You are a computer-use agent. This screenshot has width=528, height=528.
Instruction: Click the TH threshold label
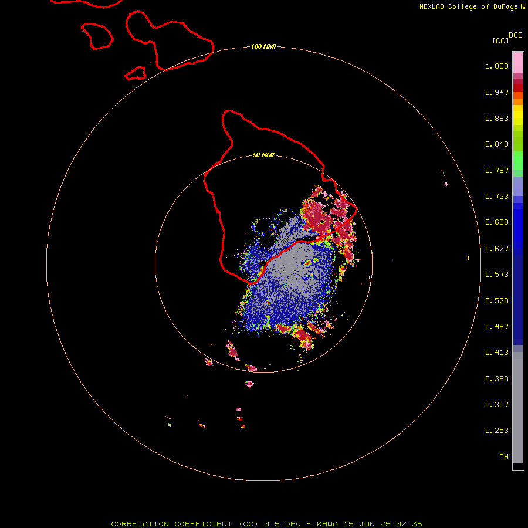(x=504, y=457)
